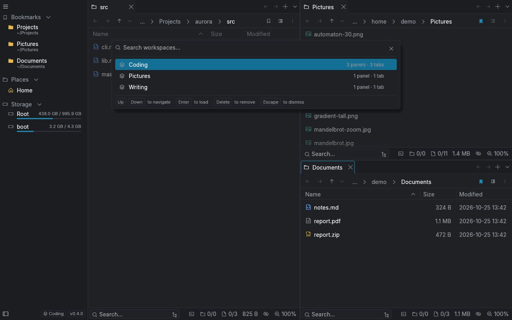Expand history dropdown in Documents panel toolbar
The width and height of the screenshot is (512, 320).
coord(342,182)
